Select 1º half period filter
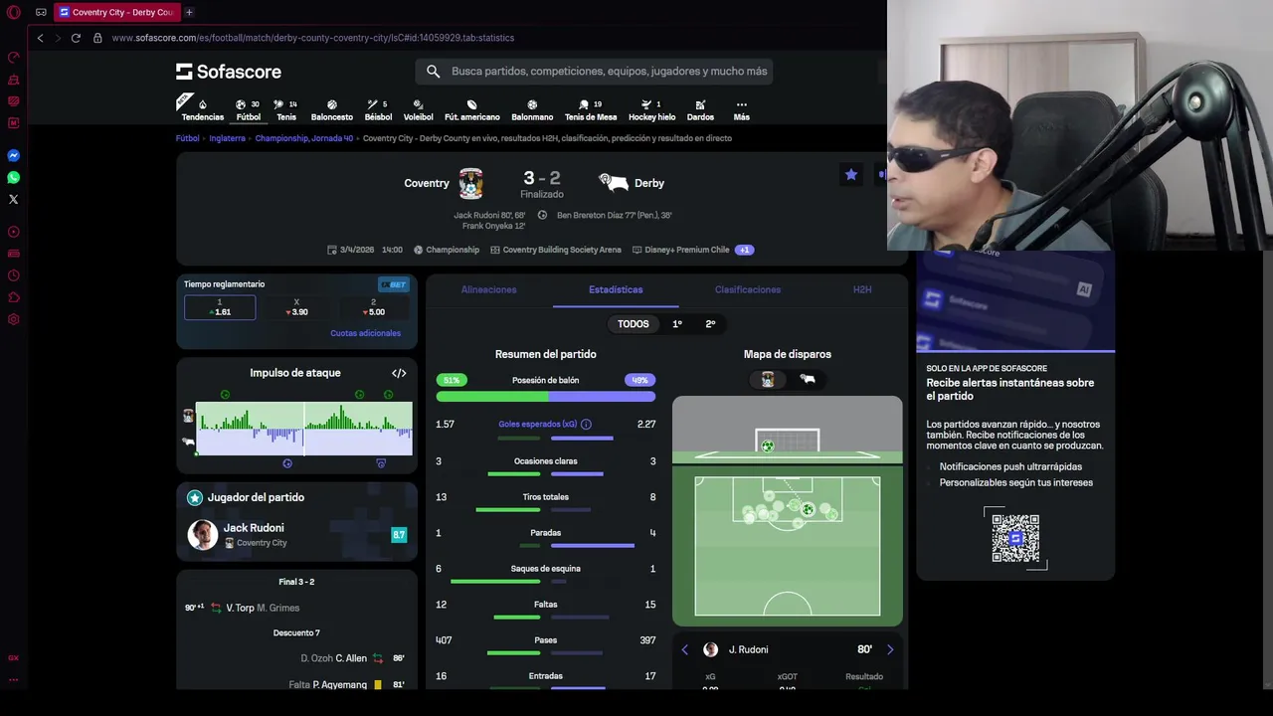 677,324
